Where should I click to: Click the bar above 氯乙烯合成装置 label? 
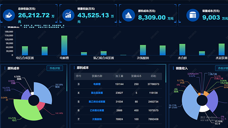tap(104, 53)
